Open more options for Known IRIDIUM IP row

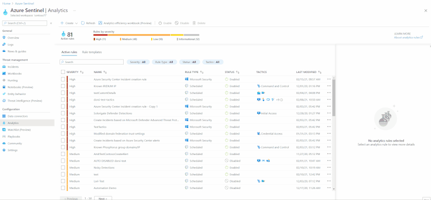(x=329, y=86)
